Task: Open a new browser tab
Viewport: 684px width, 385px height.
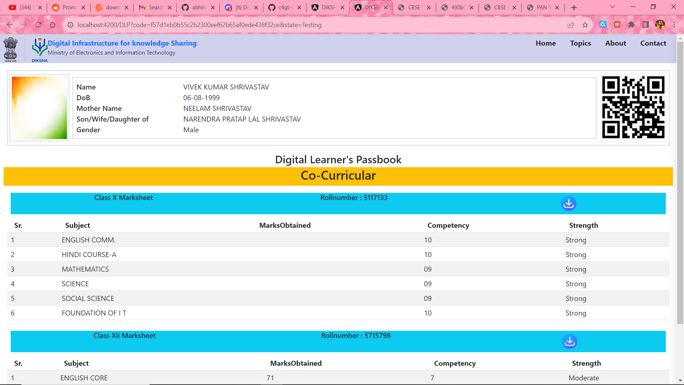Action: click(x=574, y=7)
